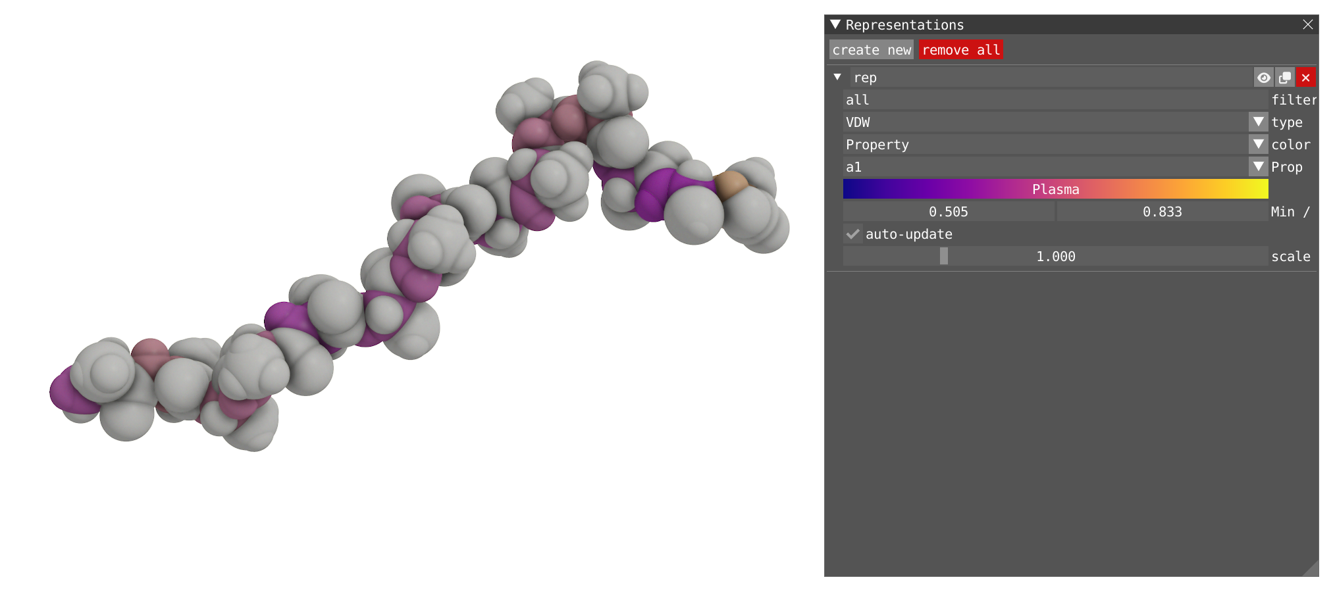Toggle visibility of the rep representation
This screenshot has height=592, width=1333.
[x=1263, y=78]
